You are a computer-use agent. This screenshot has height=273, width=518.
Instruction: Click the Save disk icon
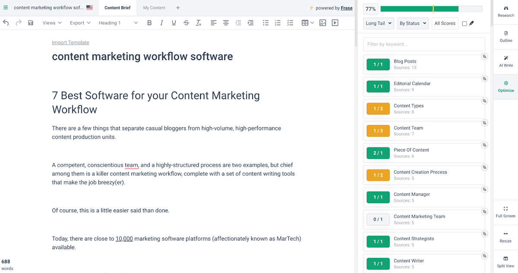31,23
